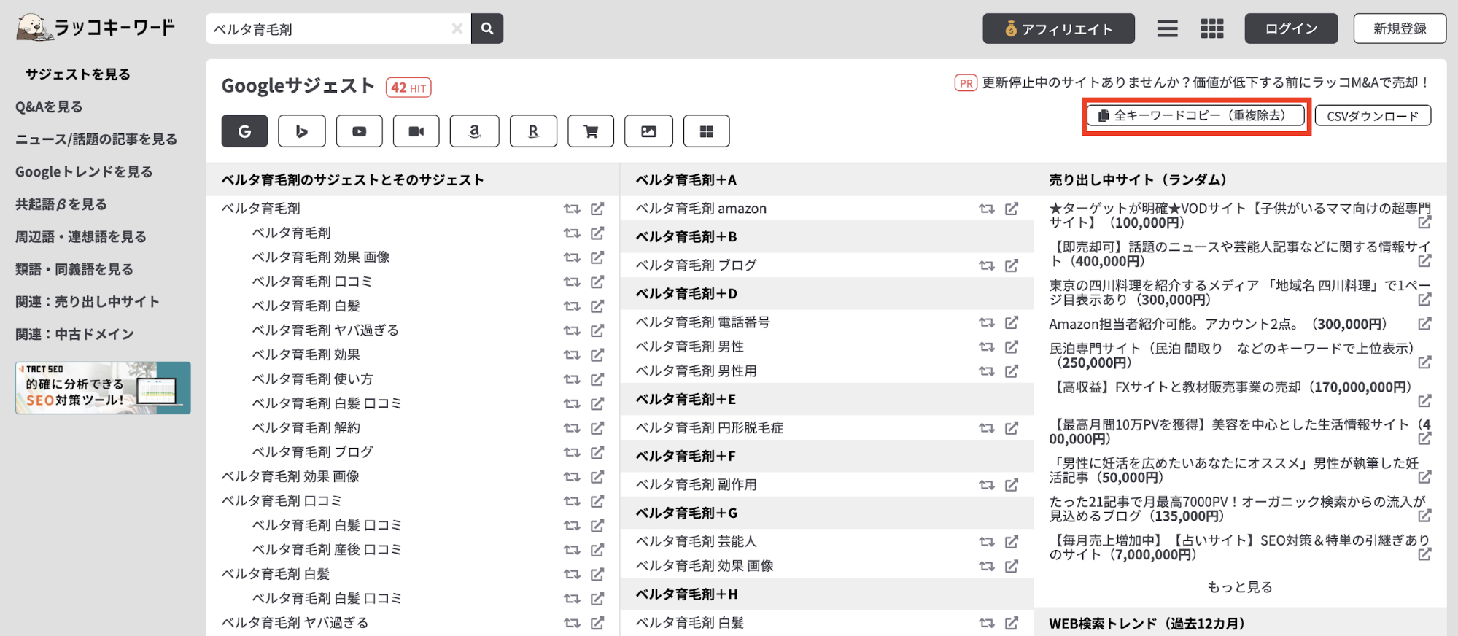Copy all keywords with 全キーワードコピー
This screenshot has height=636, width=1458.
coord(1196,116)
